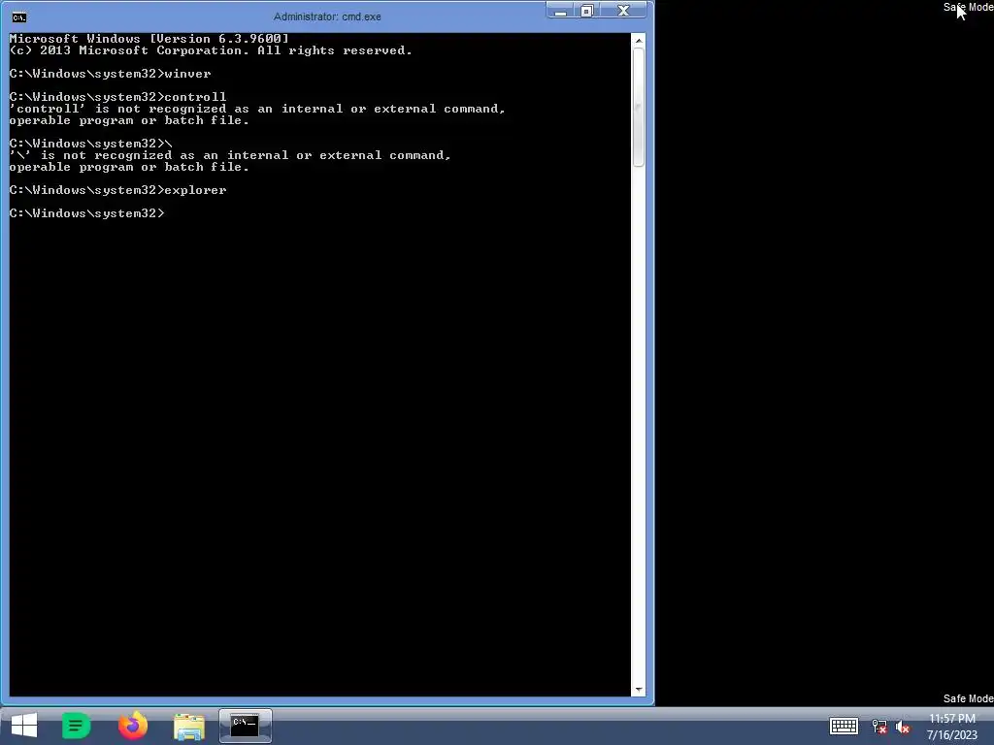Image resolution: width=994 pixels, height=745 pixels.
Task: Click the scrollbar up arrow in cmd
Action: coord(639,41)
